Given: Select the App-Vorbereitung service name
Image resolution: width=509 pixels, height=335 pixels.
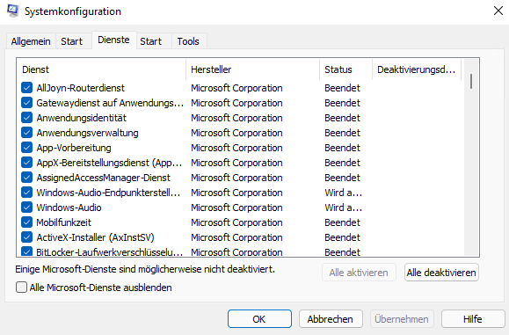Looking at the screenshot, I should click(x=74, y=148).
